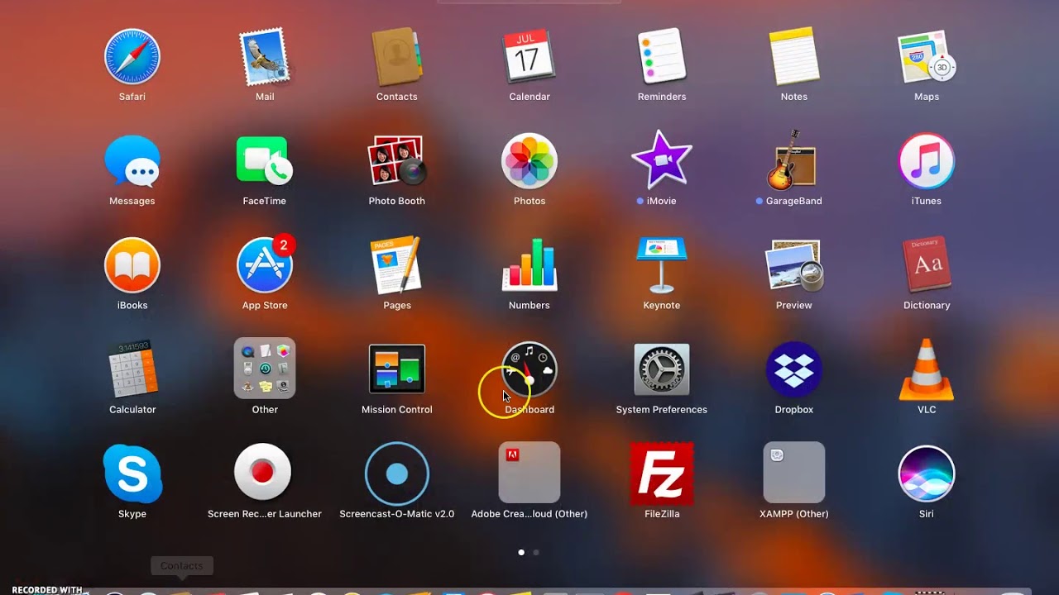This screenshot has width=1059, height=595.
Task: Open Photo Booth
Action: tap(397, 161)
